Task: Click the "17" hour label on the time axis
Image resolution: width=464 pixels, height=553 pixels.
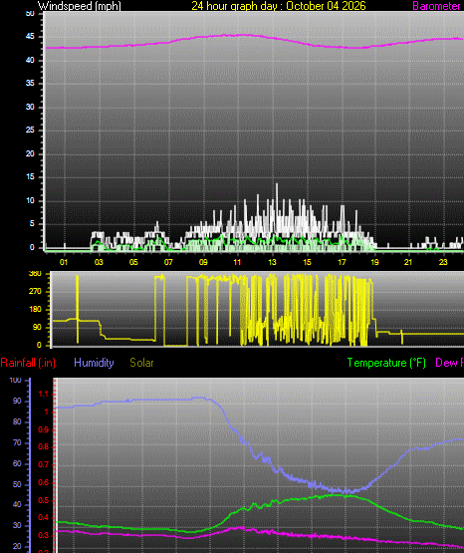Action: [x=342, y=262]
